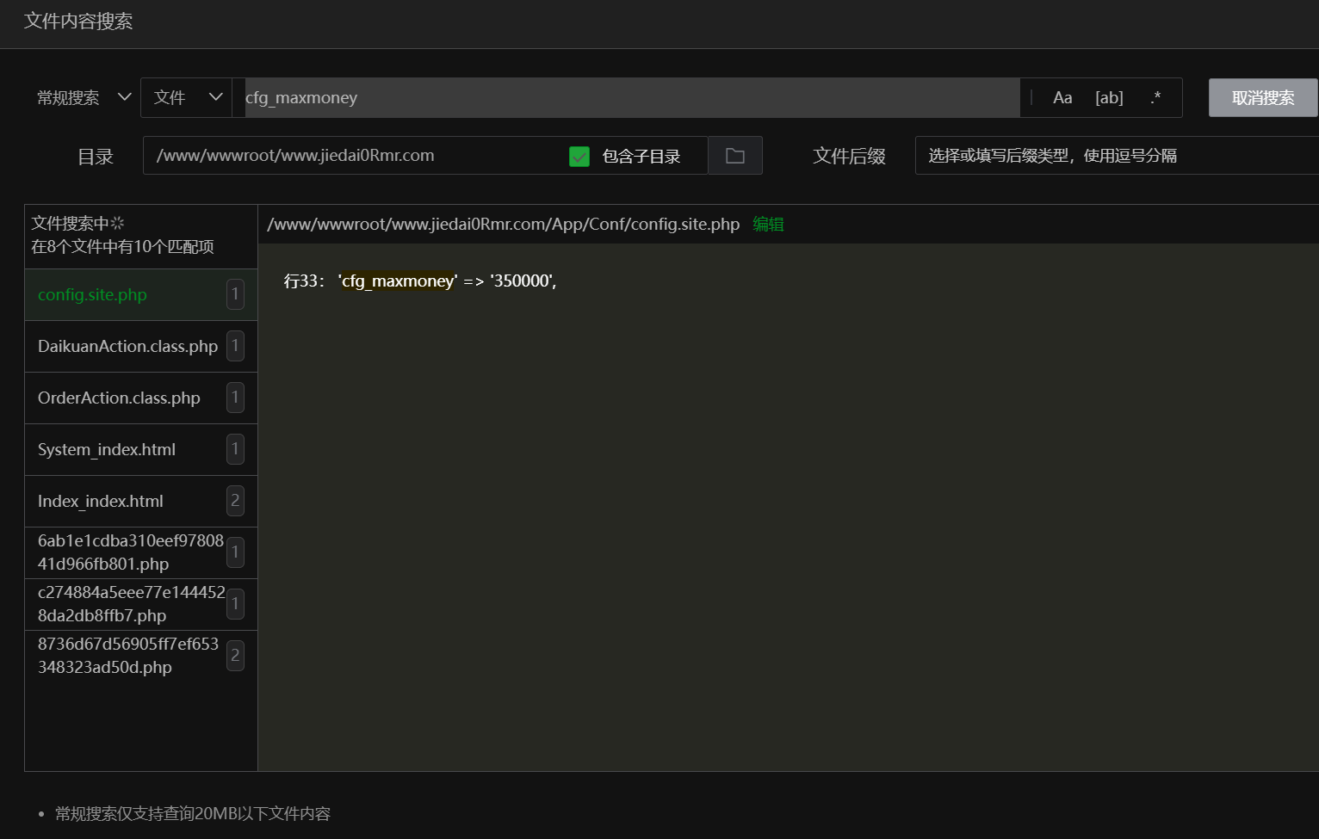The height and width of the screenshot is (839, 1319).
Task: Select Index_index.html result entry
Action: (101, 502)
